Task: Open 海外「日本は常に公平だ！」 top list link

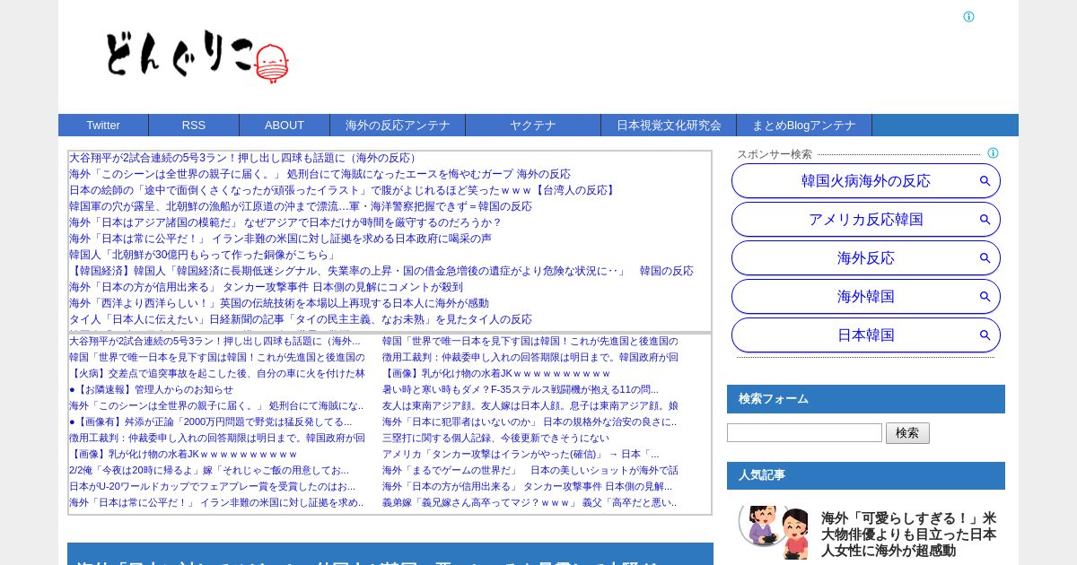Action: pos(280,239)
